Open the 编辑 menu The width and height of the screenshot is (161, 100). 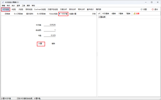4,6
